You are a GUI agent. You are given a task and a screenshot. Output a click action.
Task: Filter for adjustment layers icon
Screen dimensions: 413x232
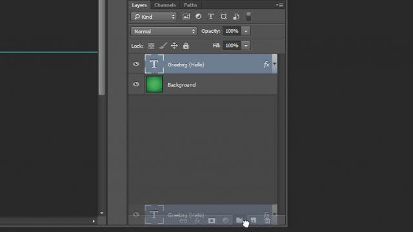pyautogui.click(x=198, y=16)
